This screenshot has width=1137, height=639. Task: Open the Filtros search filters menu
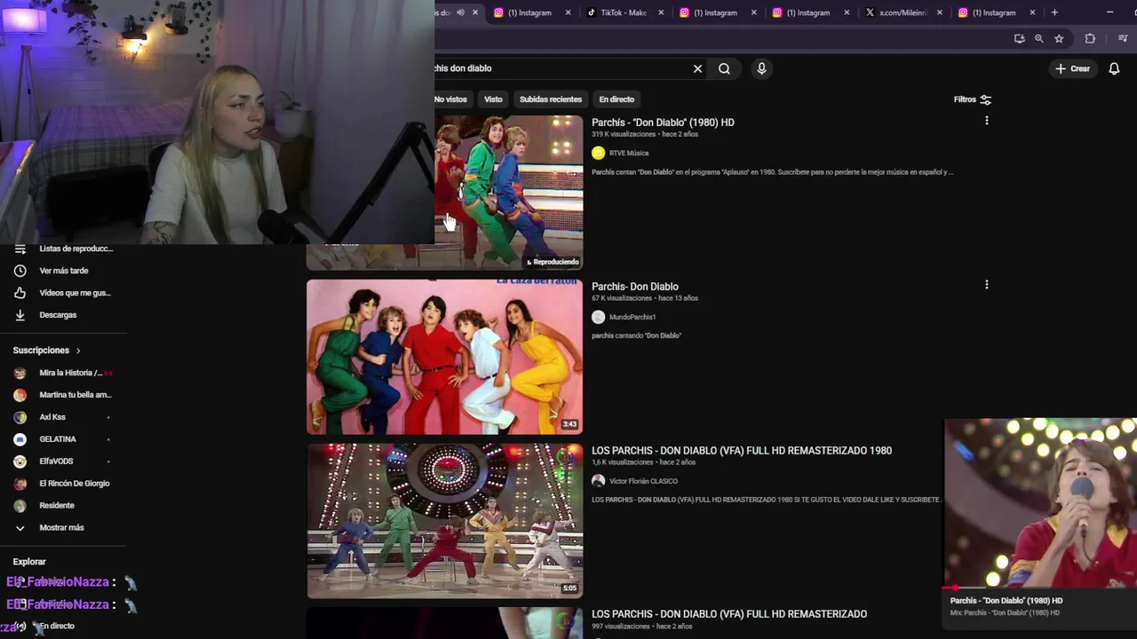(973, 99)
